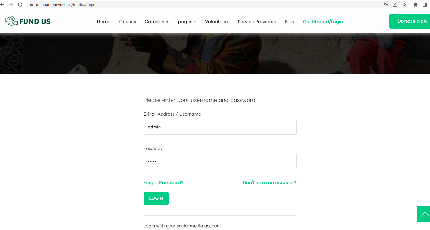Image resolution: width=430 pixels, height=230 pixels.
Task: Go to the Volunteers page
Action: [x=217, y=22]
